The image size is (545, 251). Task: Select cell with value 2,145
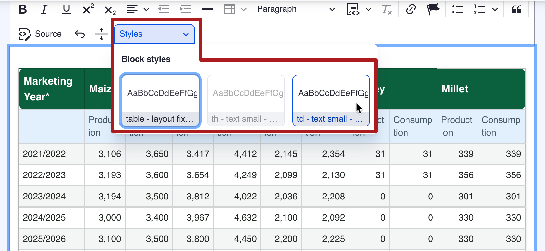[281, 154]
